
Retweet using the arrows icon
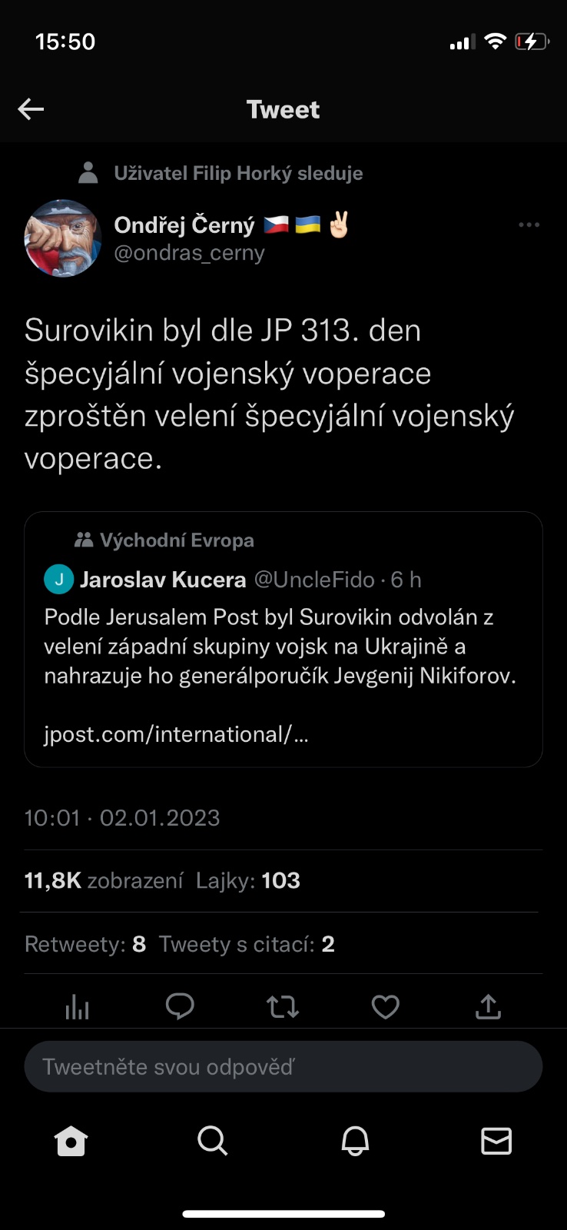[283, 1006]
